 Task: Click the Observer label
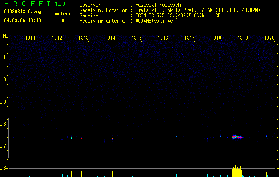tap(90, 5)
